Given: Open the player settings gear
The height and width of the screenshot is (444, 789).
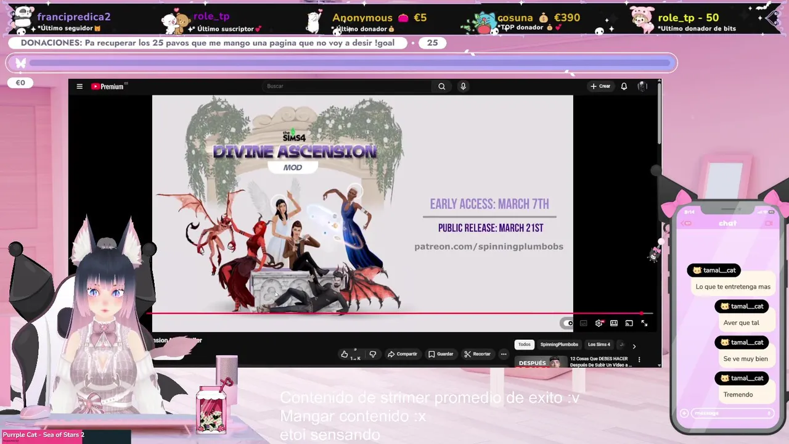Looking at the screenshot, I should (x=599, y=323).
